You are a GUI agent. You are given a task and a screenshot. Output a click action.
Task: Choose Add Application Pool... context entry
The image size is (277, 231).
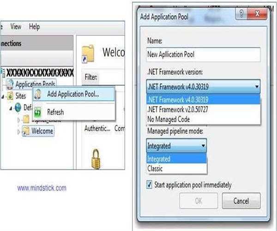tap(73, 94)
